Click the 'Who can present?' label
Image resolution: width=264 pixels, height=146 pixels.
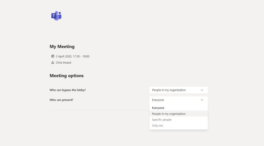click(x=61, y=100)
